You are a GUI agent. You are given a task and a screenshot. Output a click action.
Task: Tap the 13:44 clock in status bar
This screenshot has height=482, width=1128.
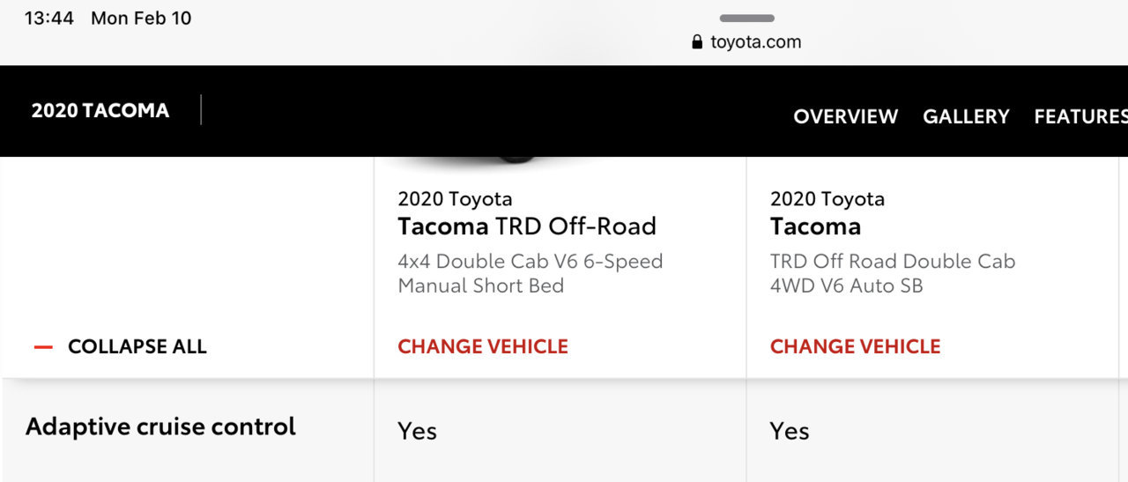click(x=49, y=19)
